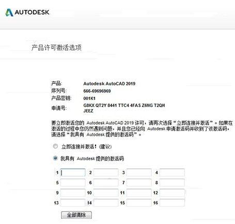Click activation code field 14
This screenshot has height=224, width=235.
(x=106, y=203)
